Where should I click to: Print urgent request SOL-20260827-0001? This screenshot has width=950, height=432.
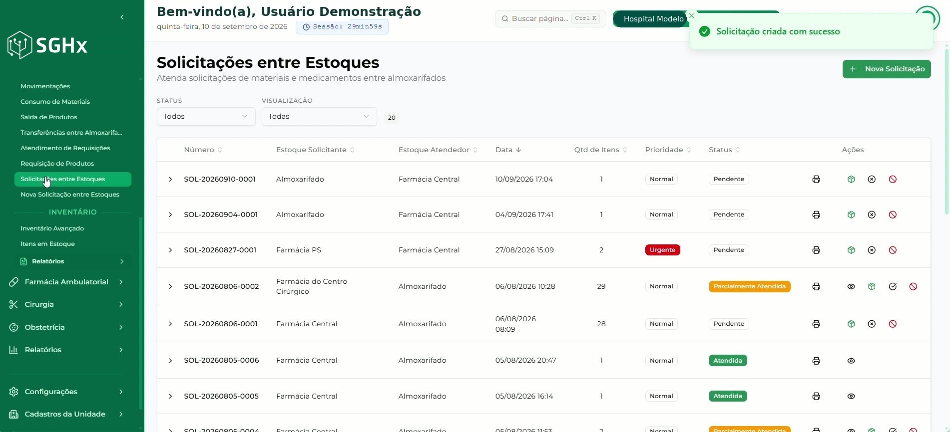(816, 250)
